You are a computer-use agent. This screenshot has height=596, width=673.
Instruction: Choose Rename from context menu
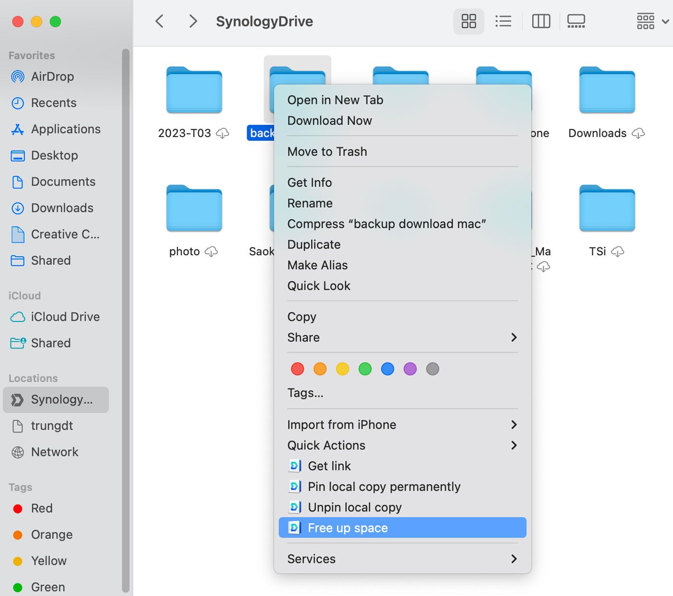(x=402, y=203)
